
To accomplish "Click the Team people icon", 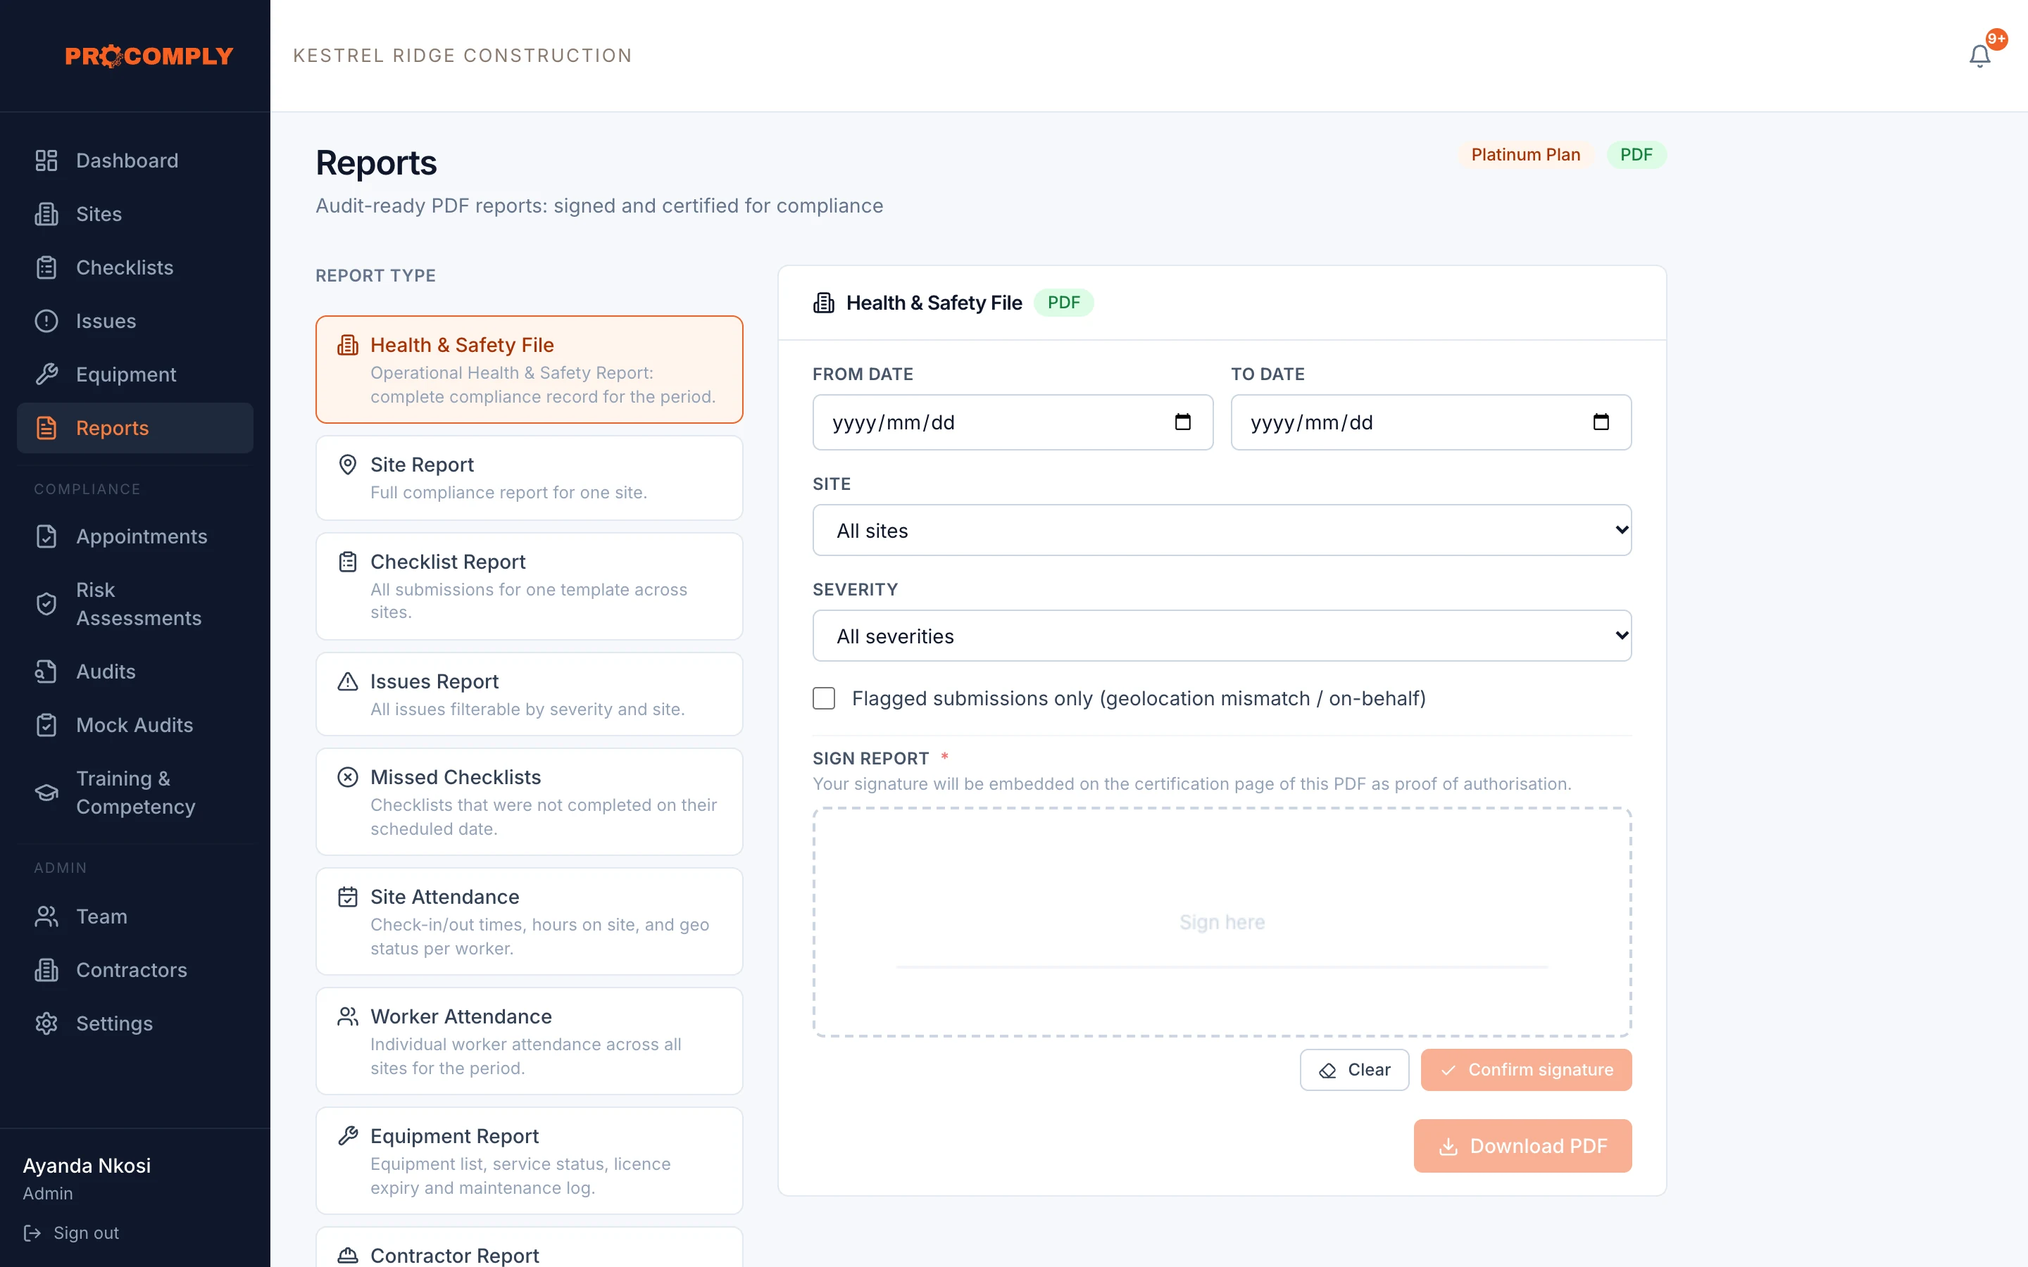I will [x=46, y=916].
